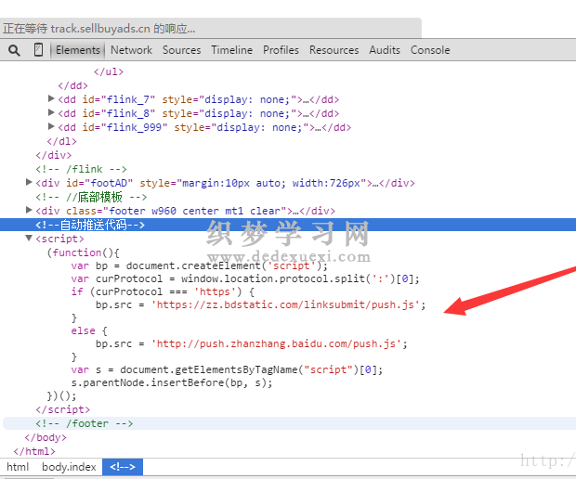The image size is (576, 479).
Task: Click the http push.zhanzhang.baidu.com URL string
Action: tap(276, 343)
